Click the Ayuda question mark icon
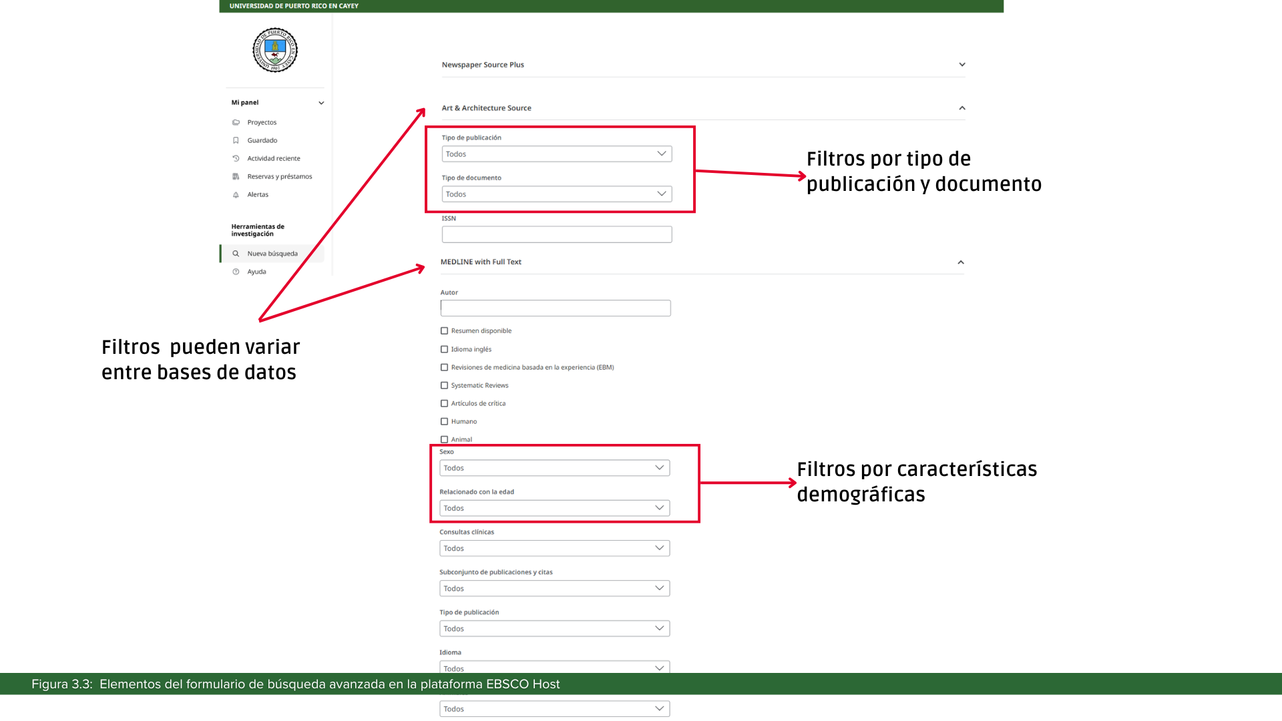 [x=236, y=272]
